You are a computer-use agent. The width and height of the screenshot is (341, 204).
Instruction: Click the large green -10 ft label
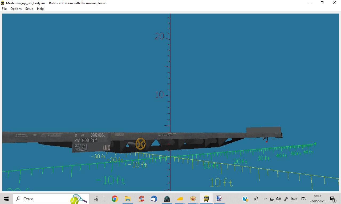pyautogui.click(x=110, y=180)
